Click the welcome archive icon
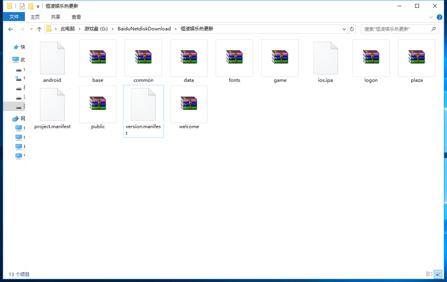The image size is (447, 282). click(x=189, y=104)
